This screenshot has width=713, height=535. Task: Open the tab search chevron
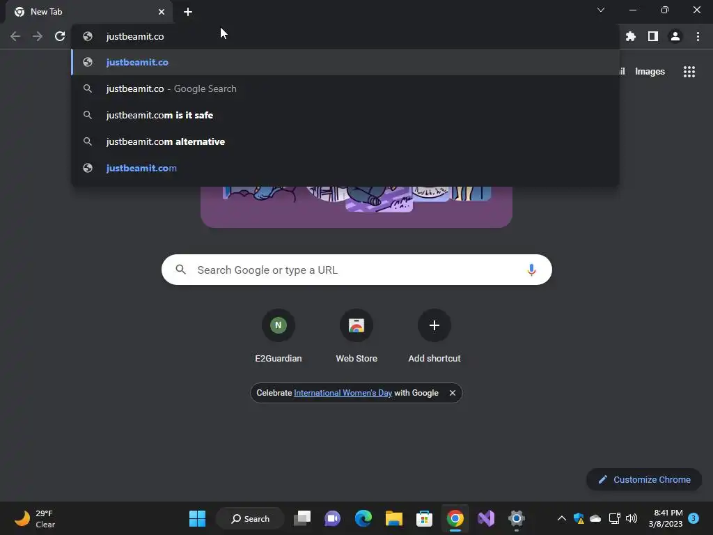tap(601, 10)
